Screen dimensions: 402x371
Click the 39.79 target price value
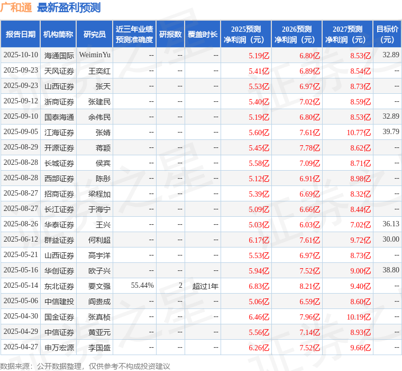point(391,131)
